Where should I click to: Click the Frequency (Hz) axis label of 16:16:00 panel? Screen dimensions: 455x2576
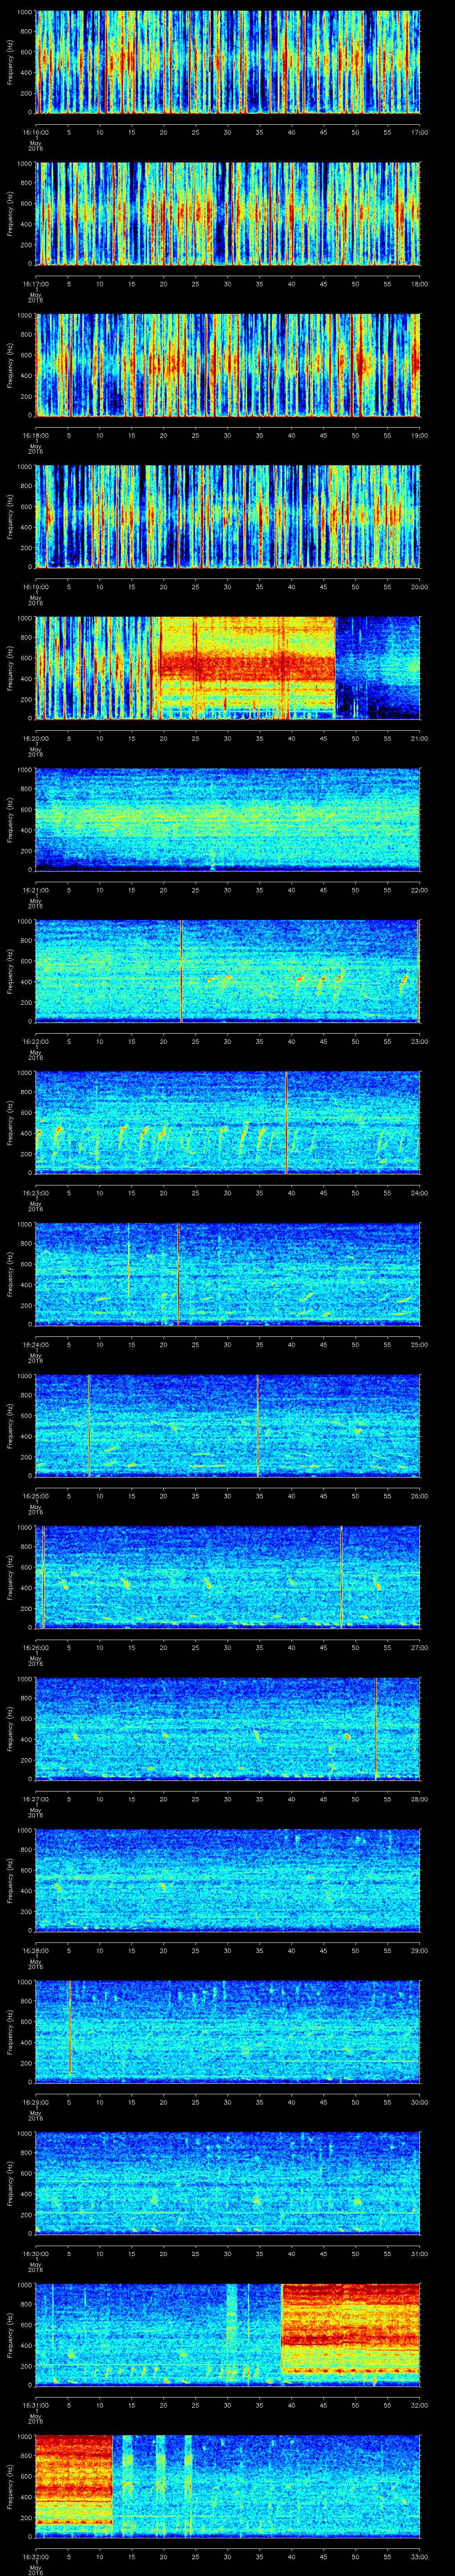(10, 62)
